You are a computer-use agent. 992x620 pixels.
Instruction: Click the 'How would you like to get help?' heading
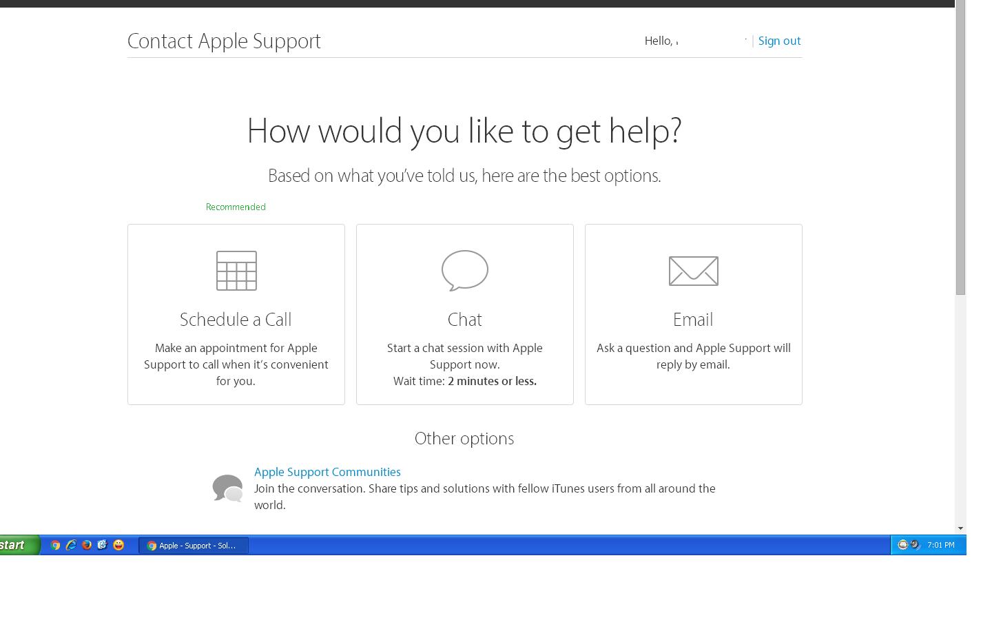pos(464,131)
